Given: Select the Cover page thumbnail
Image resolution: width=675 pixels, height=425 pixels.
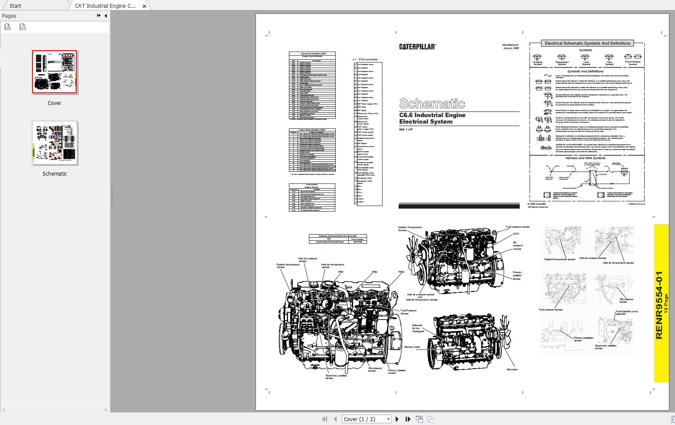Looking at the screenshot, I should pyautogui.click(x=55, y=72).
